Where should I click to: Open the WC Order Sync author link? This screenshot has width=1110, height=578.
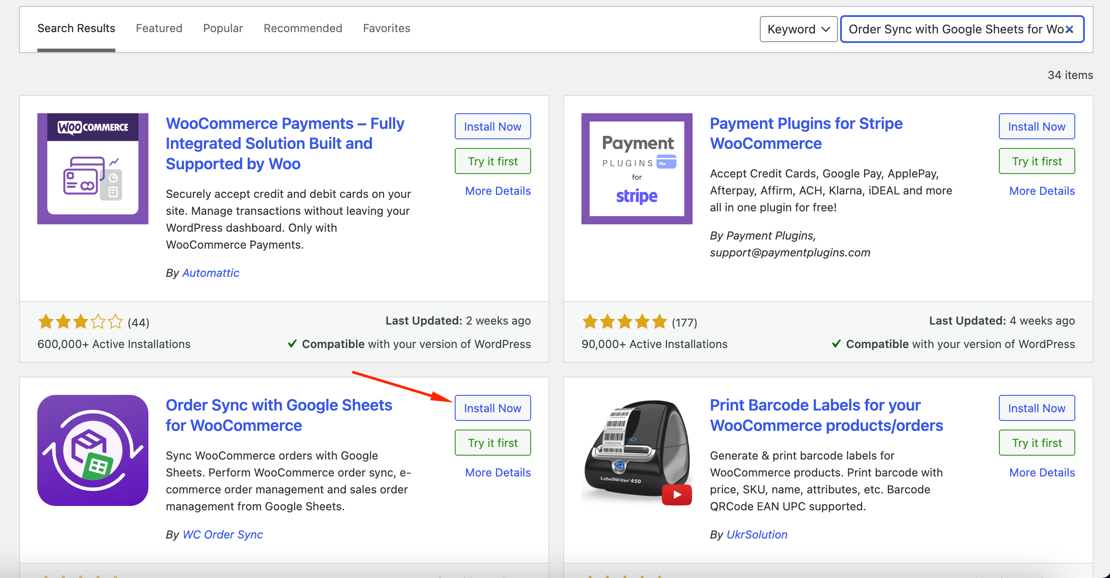[x=223, y=535]
